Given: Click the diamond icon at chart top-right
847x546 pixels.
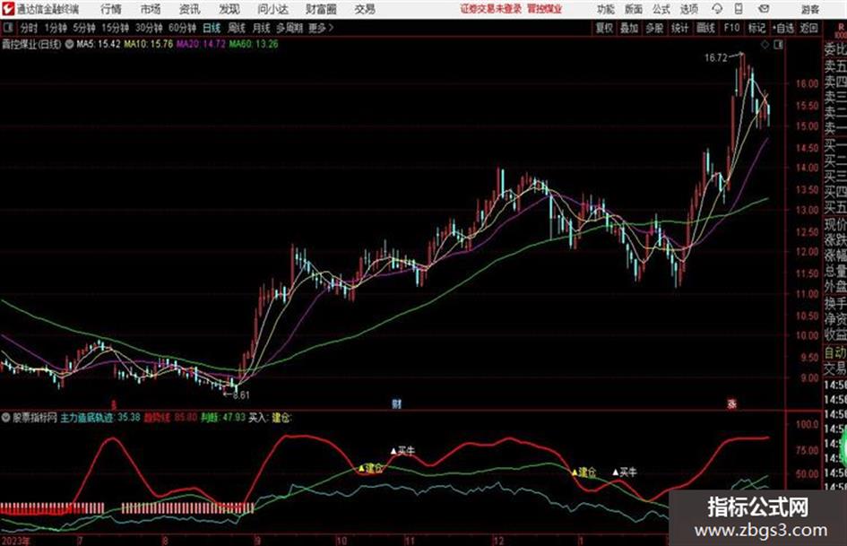Looking at the screenshot, I should pos(765,45).
